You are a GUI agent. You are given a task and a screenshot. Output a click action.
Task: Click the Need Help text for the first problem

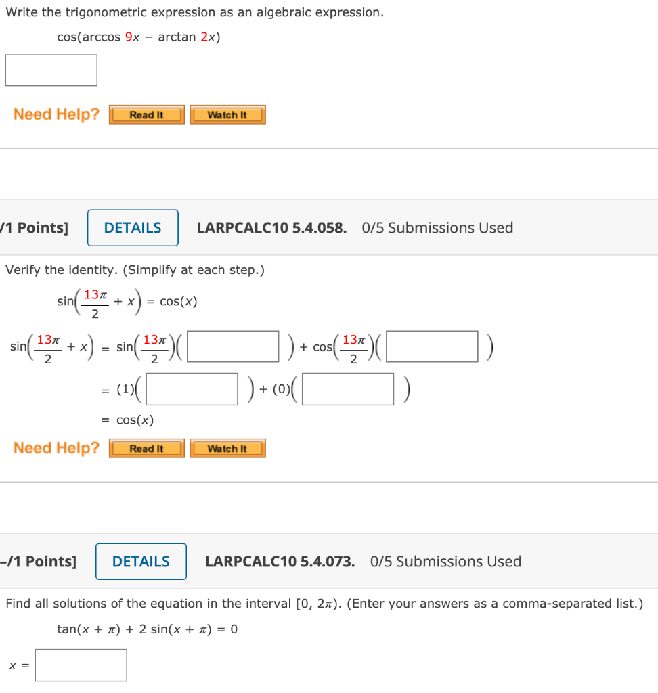55,114
